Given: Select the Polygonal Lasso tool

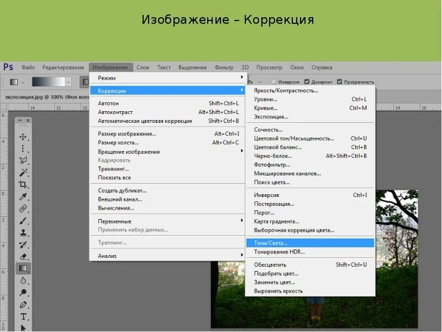Looking at the screenshot, I should click(x=23, y=160).
